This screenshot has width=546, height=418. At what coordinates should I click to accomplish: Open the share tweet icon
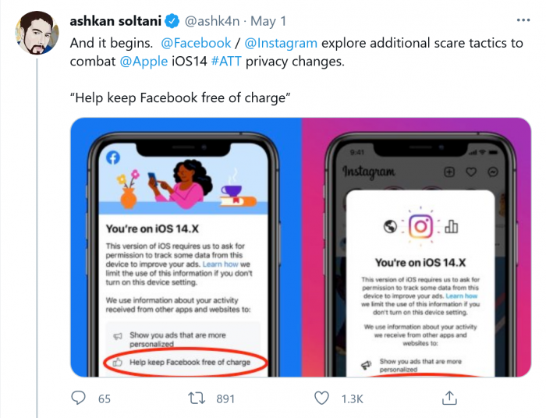coord(448,398)
